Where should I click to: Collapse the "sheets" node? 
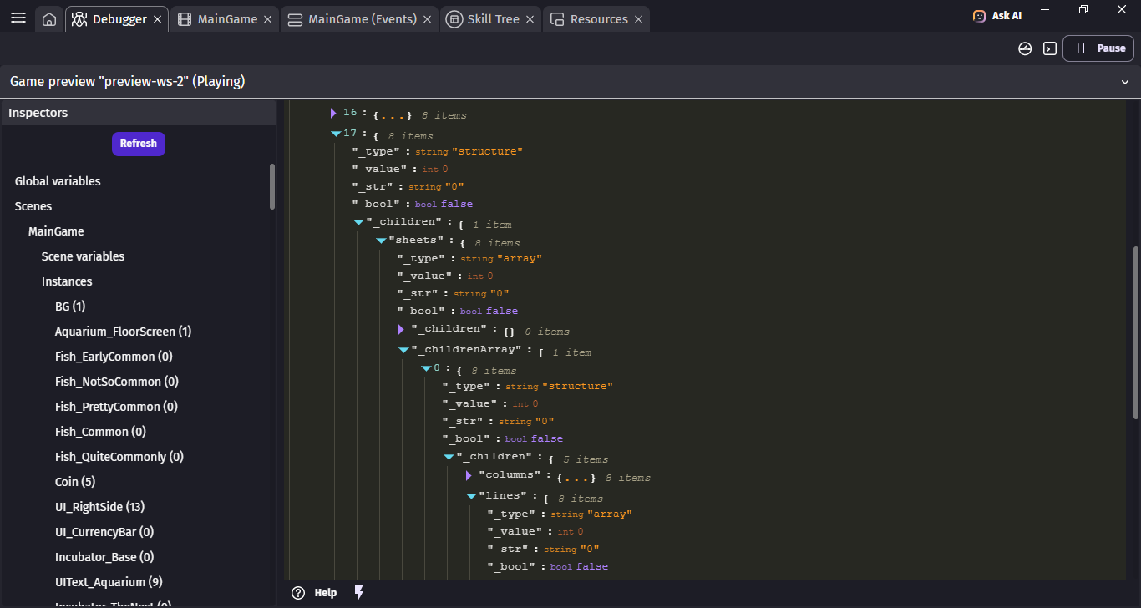coord(381,241)
